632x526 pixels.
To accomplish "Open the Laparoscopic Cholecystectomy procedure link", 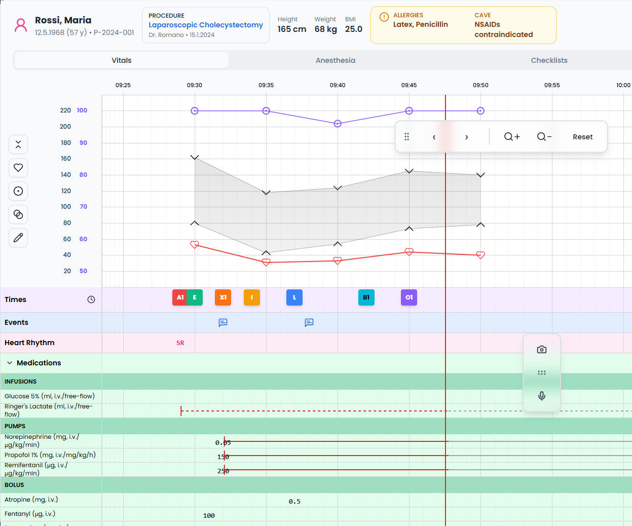I will tap(205, 25).
